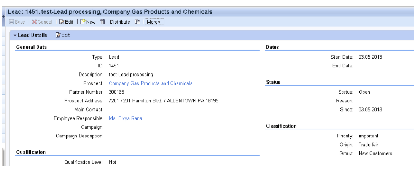Open the More dropdown menu
Screen dimensions: 420x177
154,22
